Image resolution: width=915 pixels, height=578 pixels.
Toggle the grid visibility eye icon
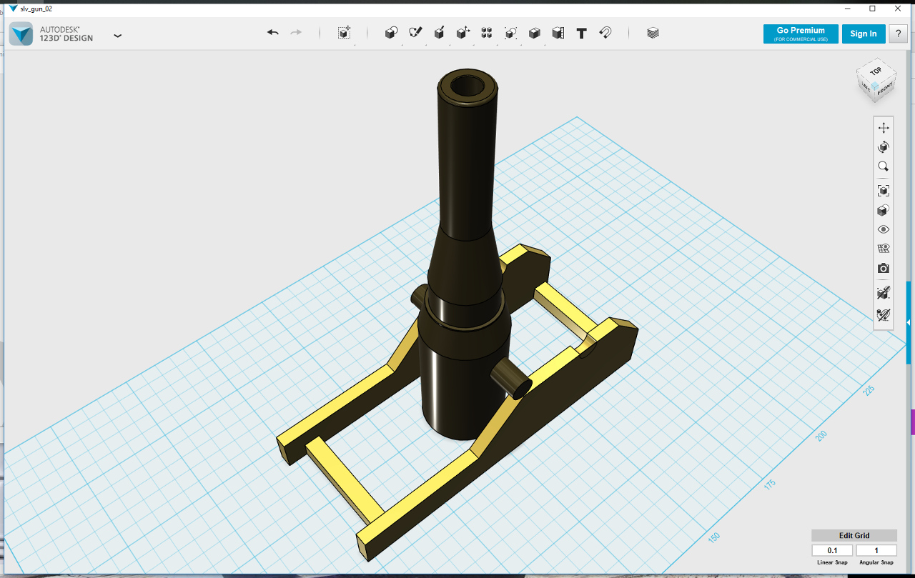[x=884, y=249]
